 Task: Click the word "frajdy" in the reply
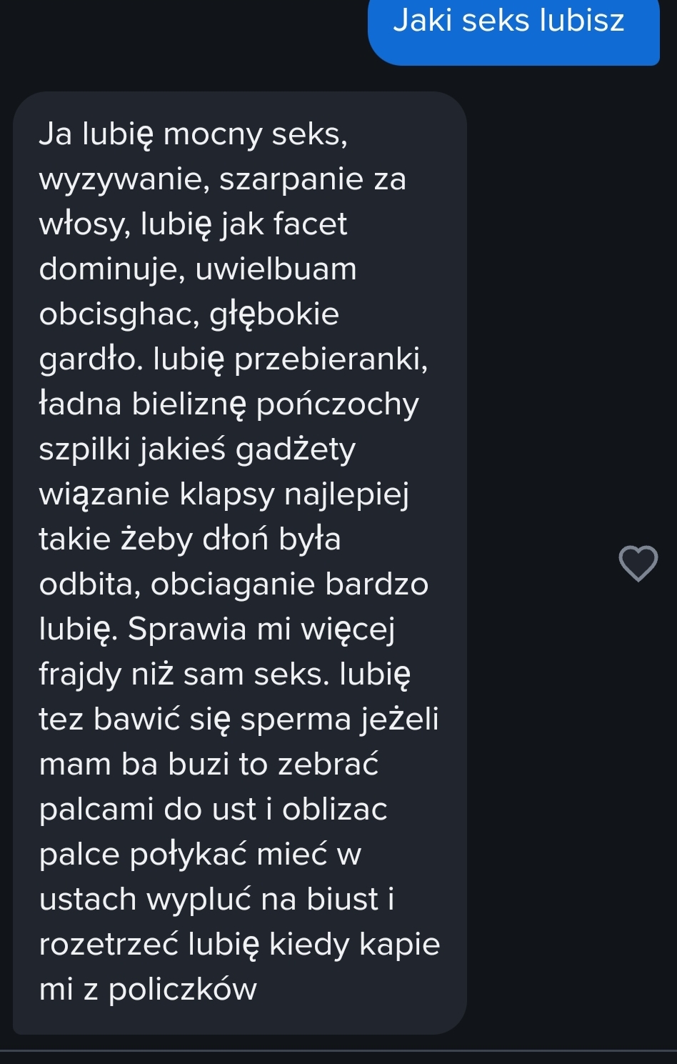(x=81, y=674)
